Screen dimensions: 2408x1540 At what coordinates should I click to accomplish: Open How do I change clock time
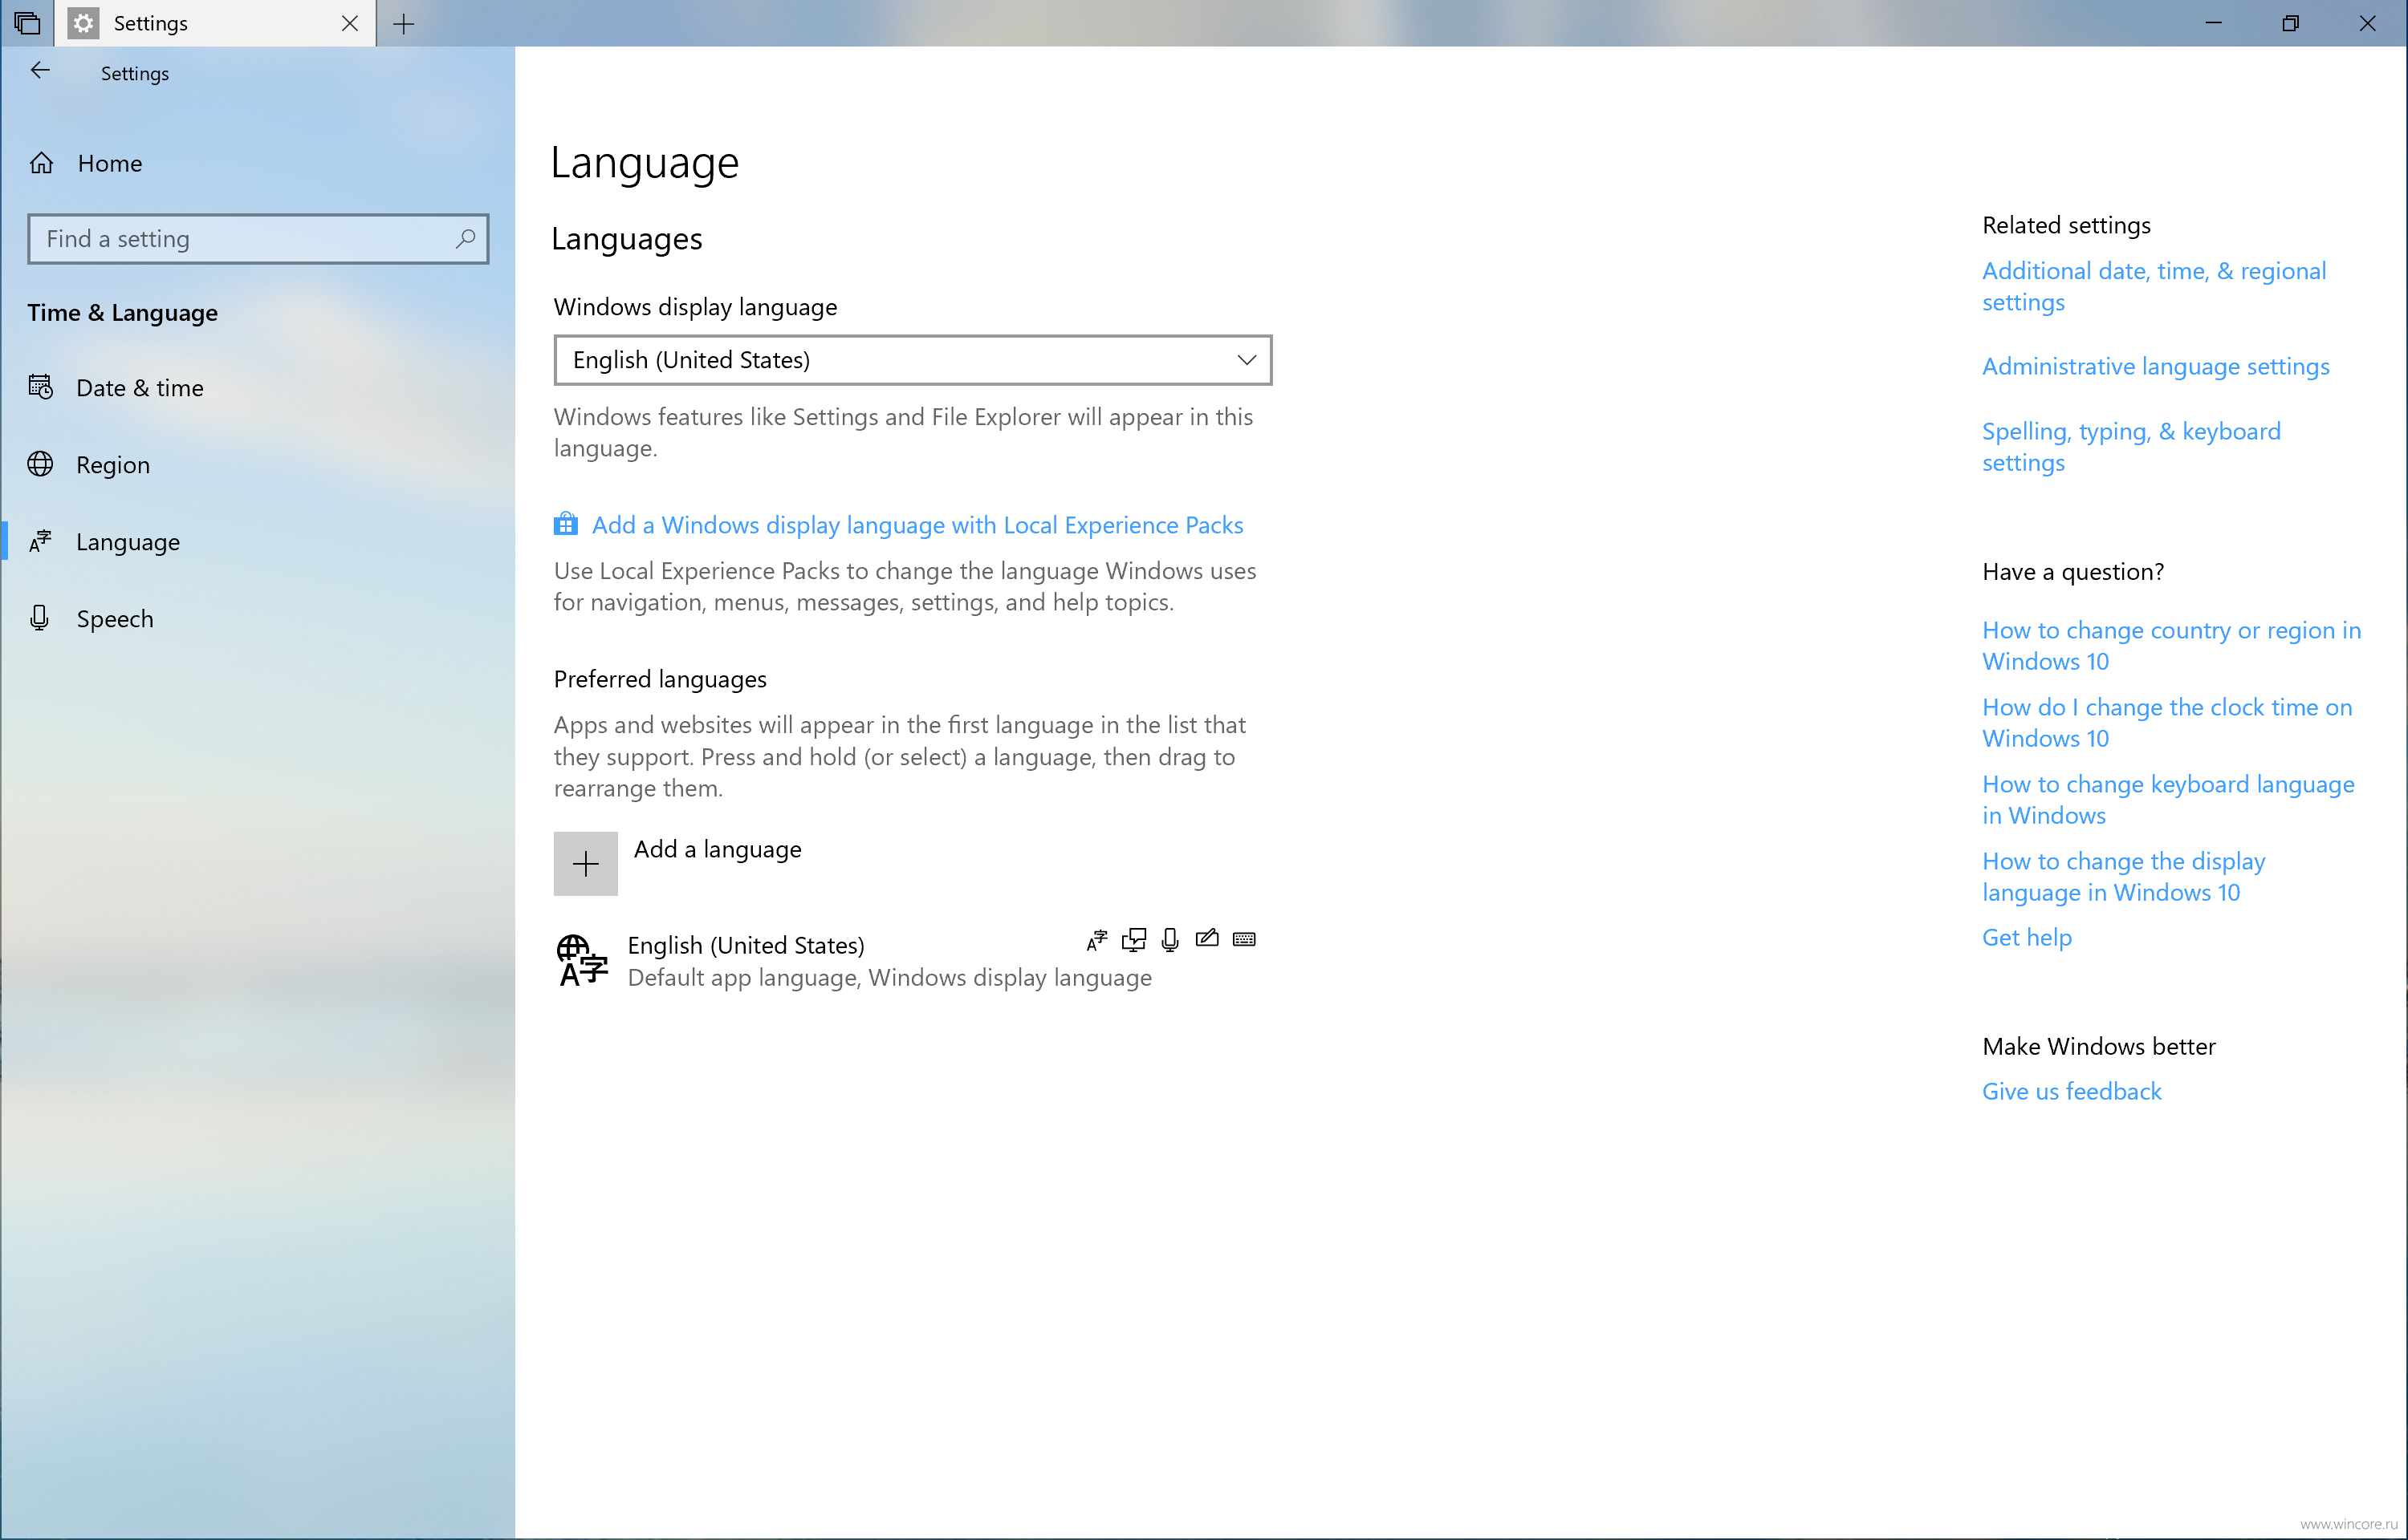click(2168, 723)
